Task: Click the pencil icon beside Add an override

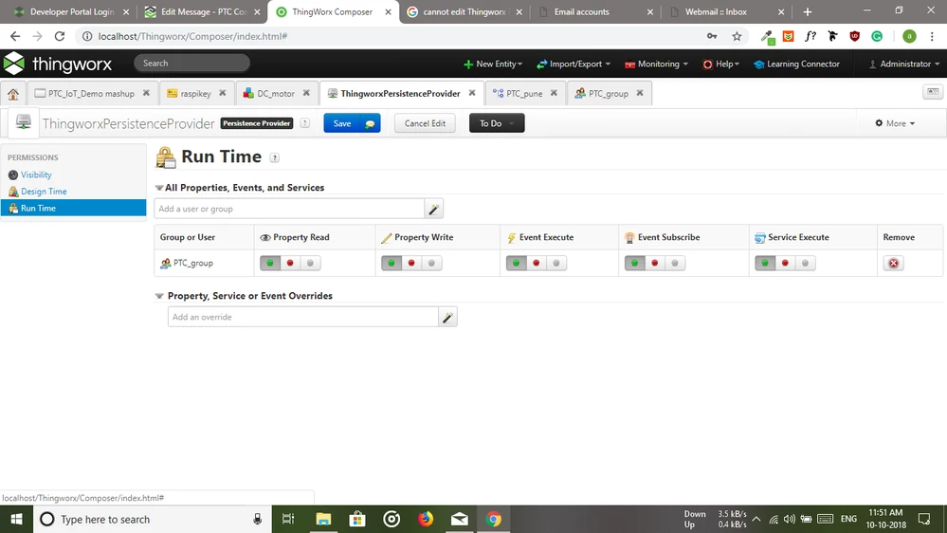Action: (x=447, y=318)
